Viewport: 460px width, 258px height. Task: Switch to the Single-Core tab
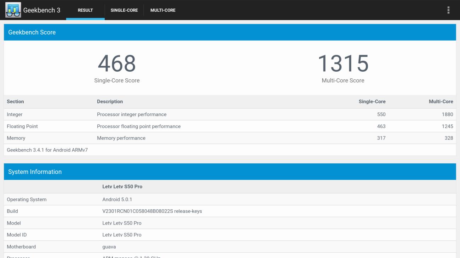tap(124, 10)
